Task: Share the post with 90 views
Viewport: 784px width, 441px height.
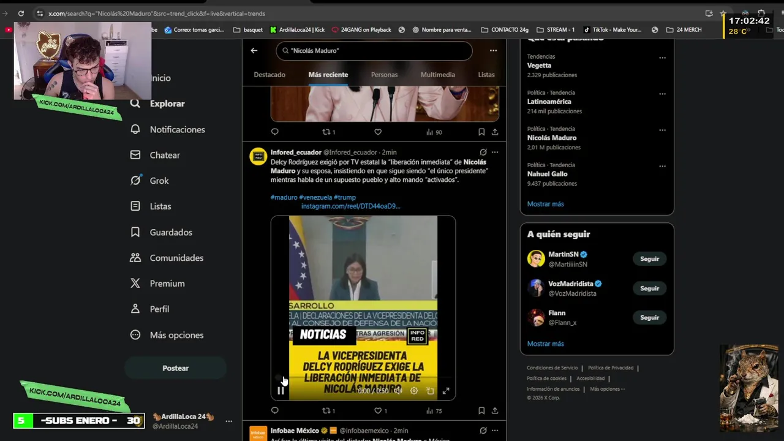Action: click(x=495, y=132)
